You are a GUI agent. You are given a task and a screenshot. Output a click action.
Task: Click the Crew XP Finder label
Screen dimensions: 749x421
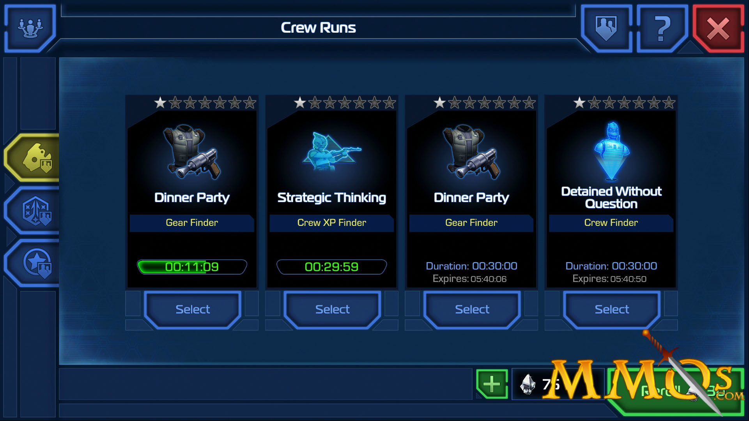(331, 223)
